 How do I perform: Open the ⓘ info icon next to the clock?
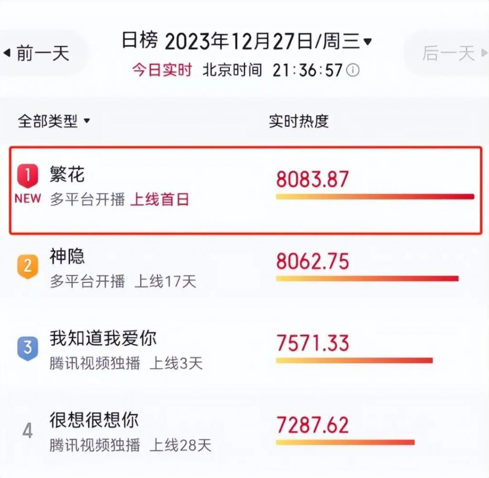pos(352,70)
